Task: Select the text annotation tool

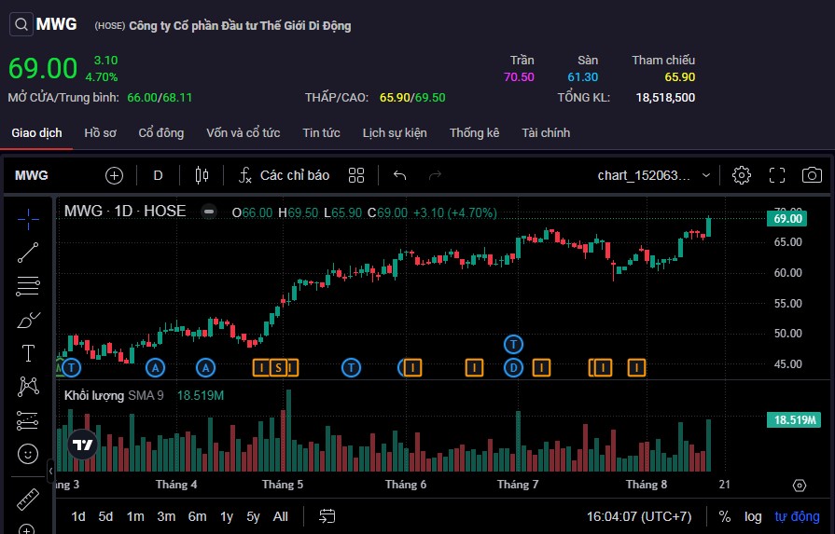Action: 28,353
